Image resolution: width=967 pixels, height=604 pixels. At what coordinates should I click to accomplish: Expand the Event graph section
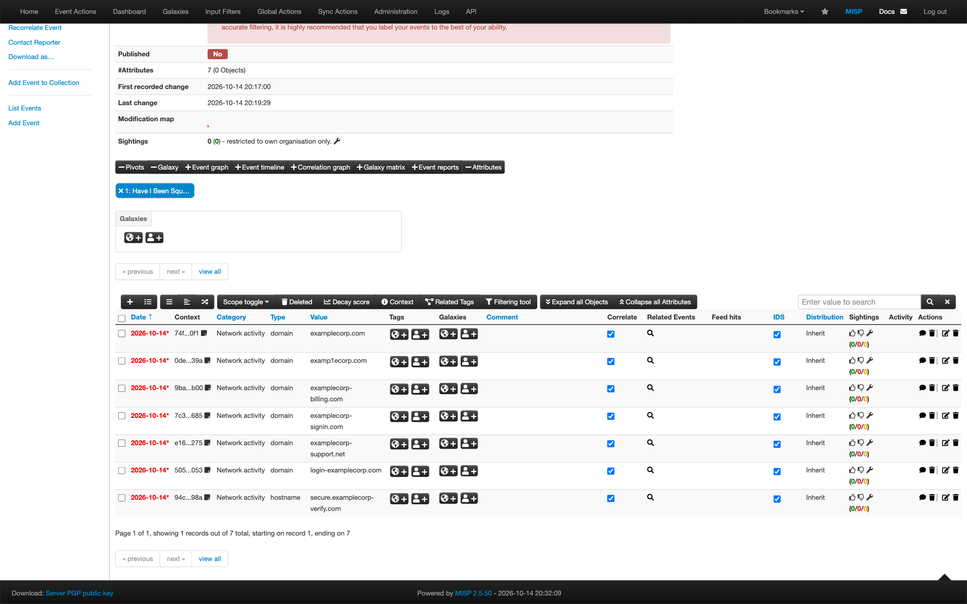click(x=207, y=167)
